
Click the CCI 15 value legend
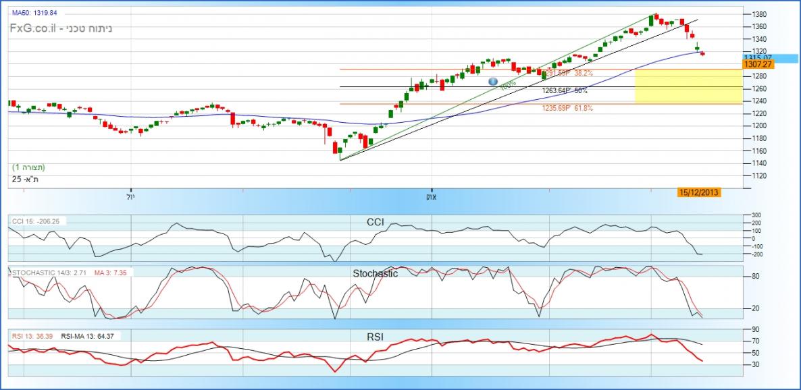36,221
